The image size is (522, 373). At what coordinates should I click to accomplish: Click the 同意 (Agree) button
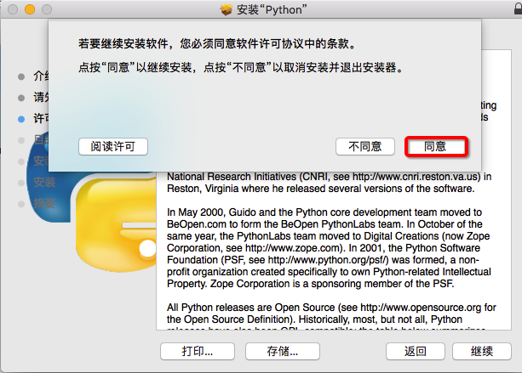[436, 146]
